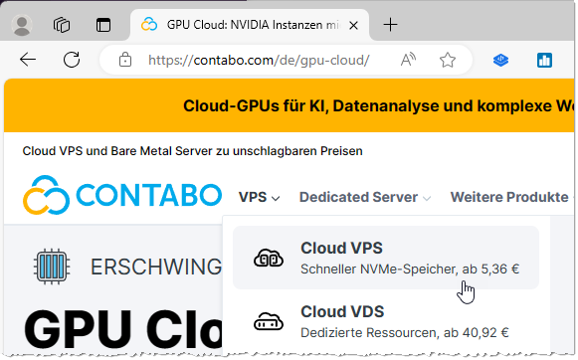Open the blue layered extension icon
The image size is (578, 360).
500,60
